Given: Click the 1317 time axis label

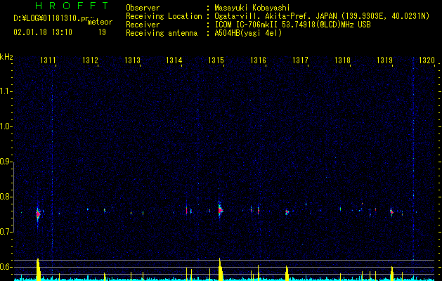Looking at the screenshot, I should tap(300, 60).
